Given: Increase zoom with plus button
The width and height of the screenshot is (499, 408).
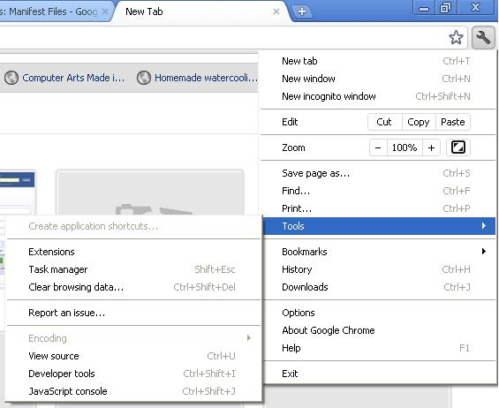Looking at the screenshot, I should 431,147.
